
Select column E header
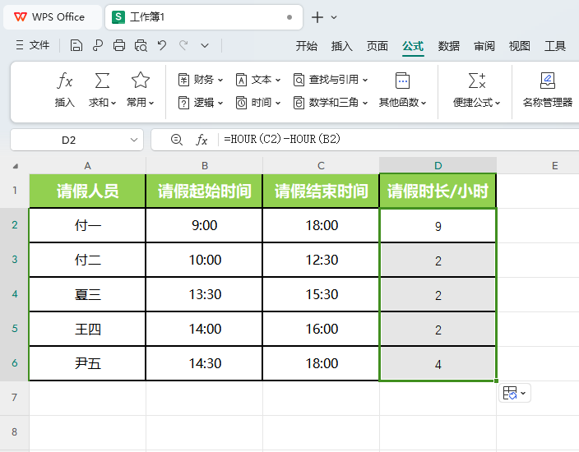coord(554,166)
